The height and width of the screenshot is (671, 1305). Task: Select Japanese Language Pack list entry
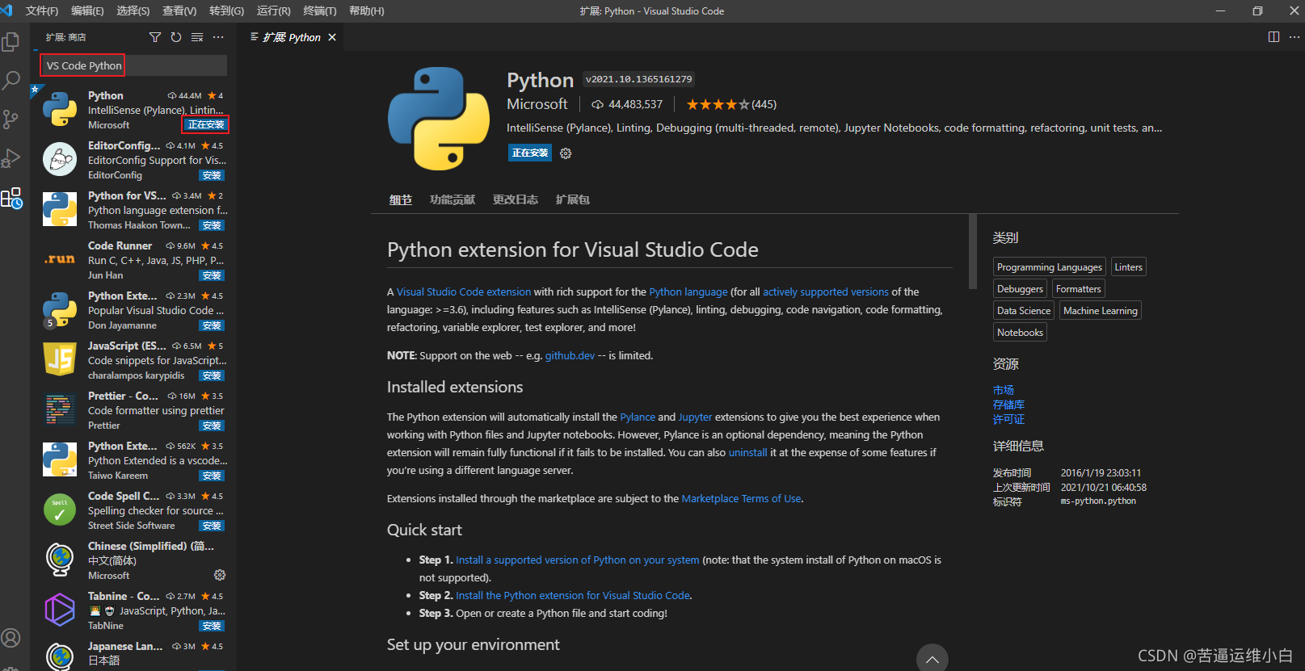tap(133, 654)
